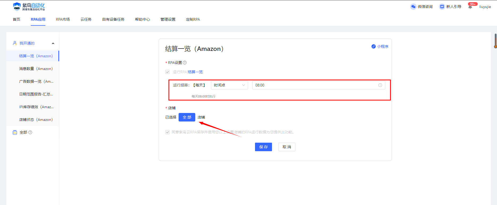
Task: Toggle the 同意紫鸟云RPA agreement checkbox
Action: [x=167, y=132]
